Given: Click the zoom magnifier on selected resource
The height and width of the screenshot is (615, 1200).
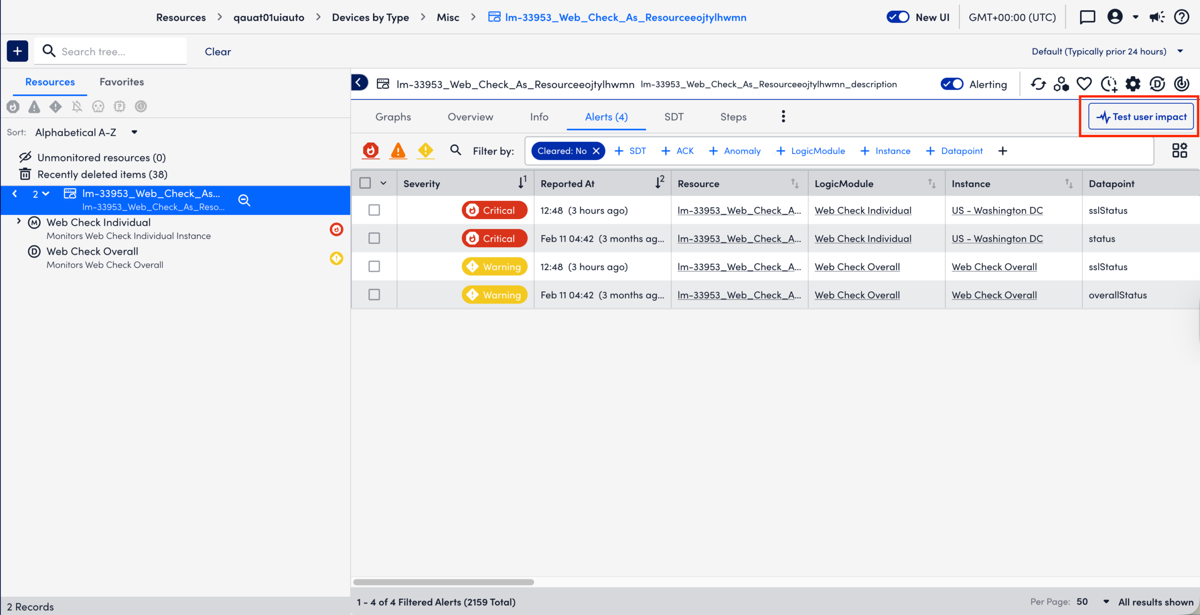Looking at the screenshot, I should point(244,200).
